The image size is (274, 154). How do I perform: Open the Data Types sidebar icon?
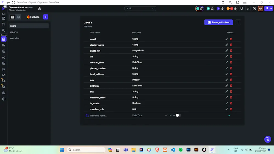point(4,45)
